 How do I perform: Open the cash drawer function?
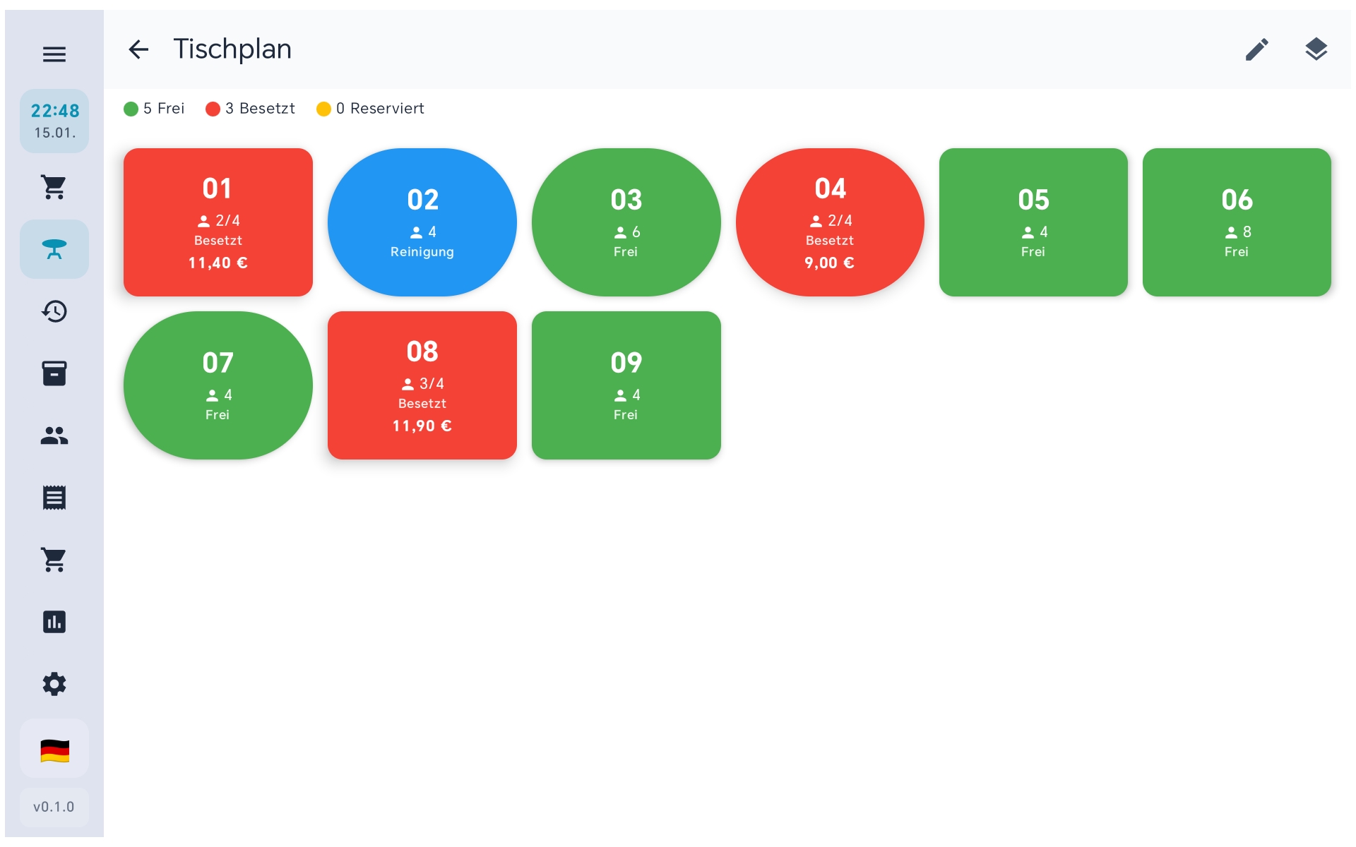click(54, 373)
